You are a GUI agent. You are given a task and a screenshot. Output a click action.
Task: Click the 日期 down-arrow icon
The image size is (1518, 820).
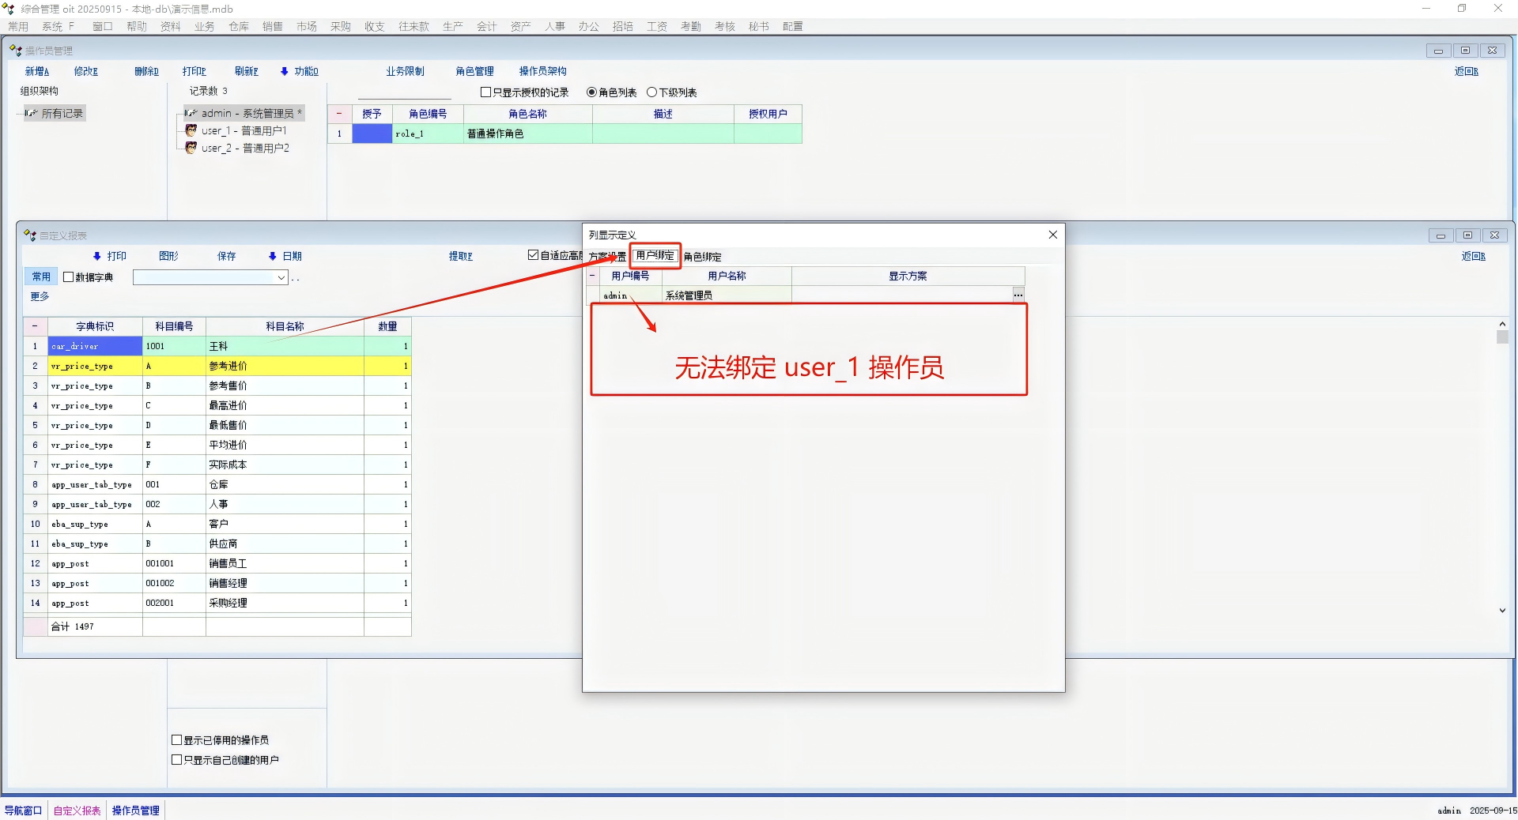273,256
